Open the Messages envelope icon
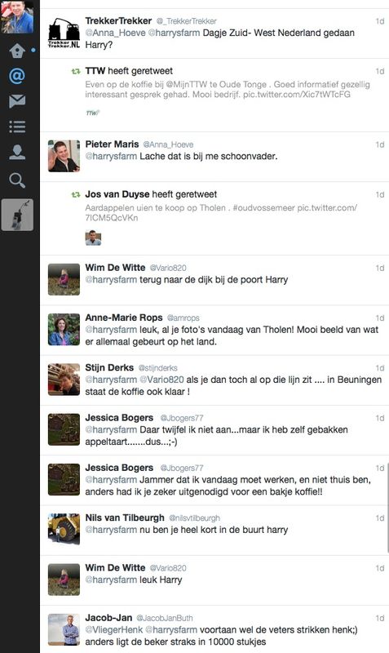The height and width of the screenshot is (653, 389). pyautogui.click(x=17, y=101)
